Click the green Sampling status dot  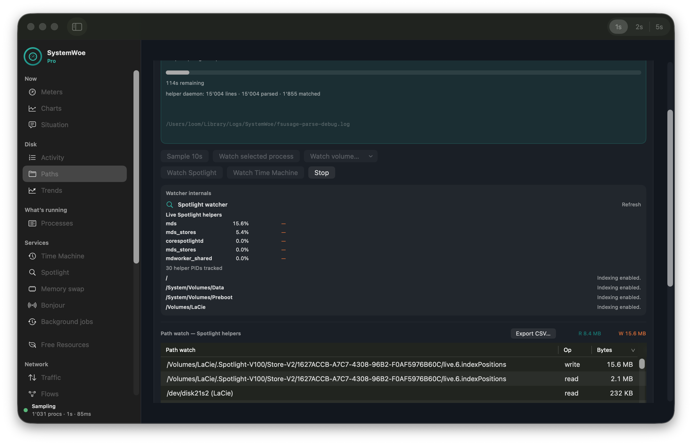(26, 410)
